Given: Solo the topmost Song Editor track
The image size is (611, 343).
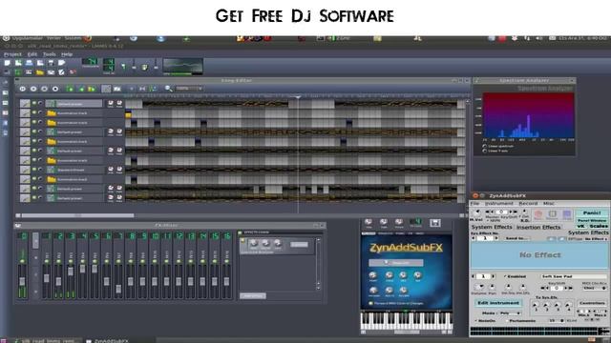Looking at the screenshot, I should [x=40, y=104].
